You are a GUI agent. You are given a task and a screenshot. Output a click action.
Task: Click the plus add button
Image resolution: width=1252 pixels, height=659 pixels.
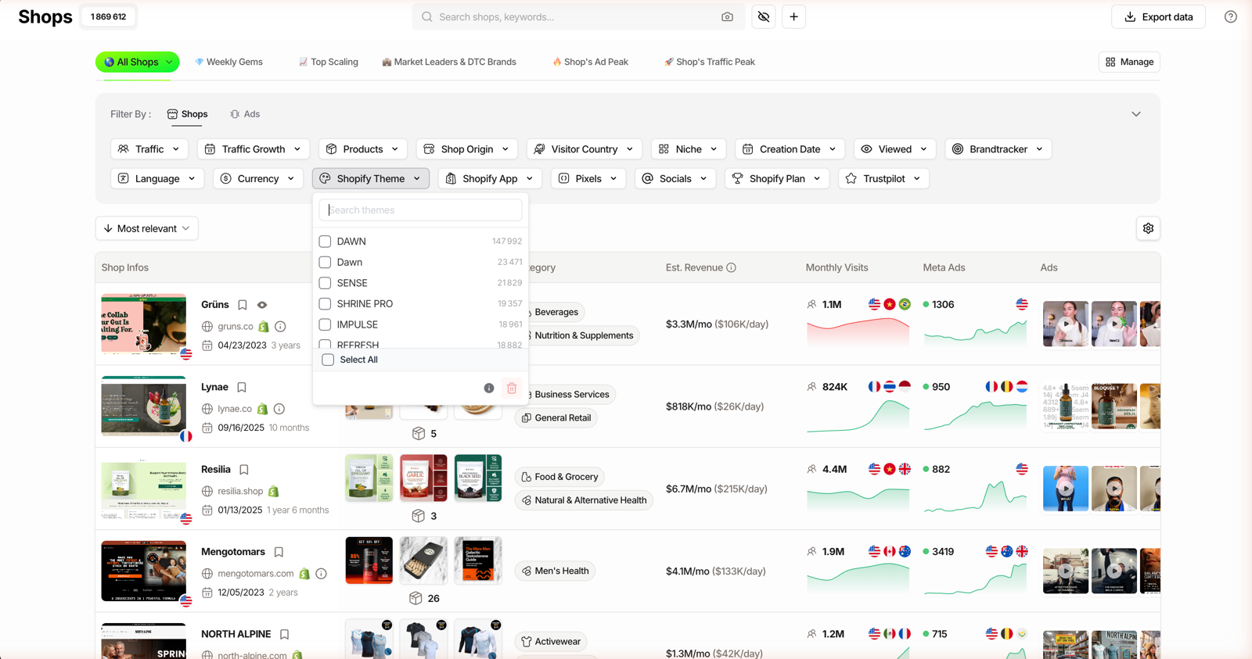click(x=793, y=17)
